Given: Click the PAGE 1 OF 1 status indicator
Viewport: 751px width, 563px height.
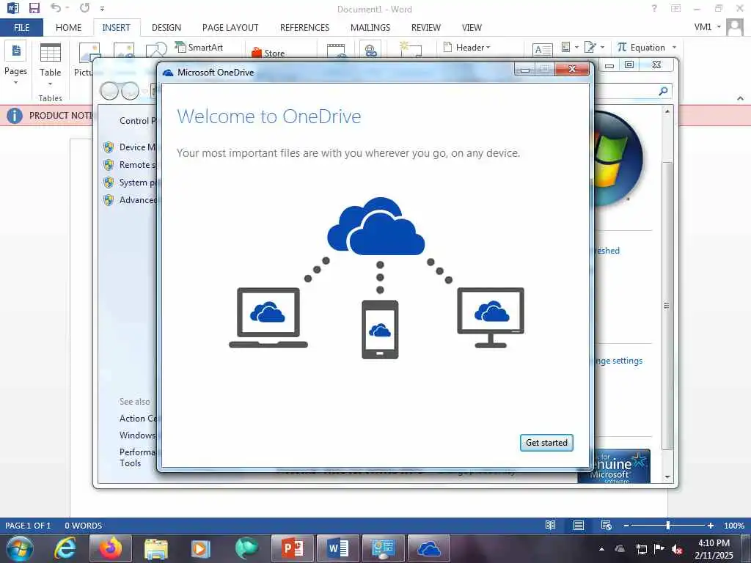Looking at the screenshot, I should point(28,526).
